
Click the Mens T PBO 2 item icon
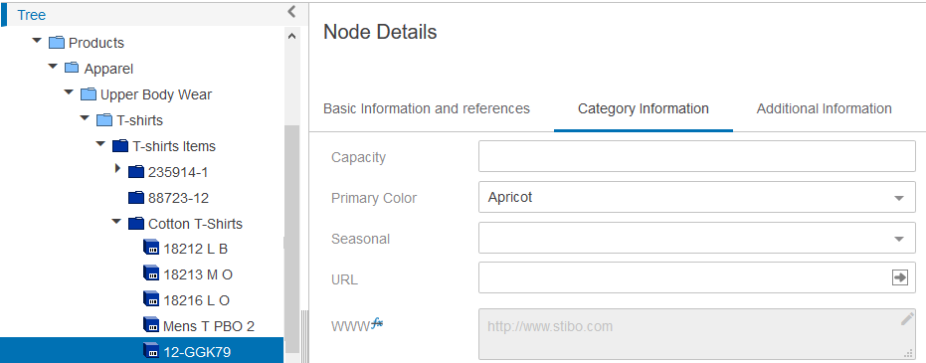coord(152,324)
